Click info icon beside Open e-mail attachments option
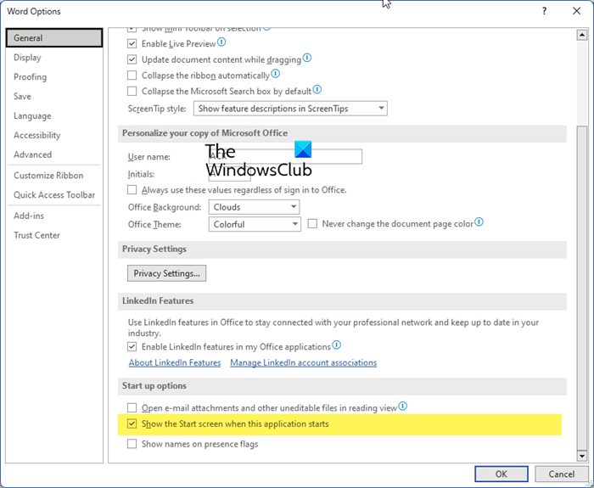The image size is (594, 488). pos(403,407)
